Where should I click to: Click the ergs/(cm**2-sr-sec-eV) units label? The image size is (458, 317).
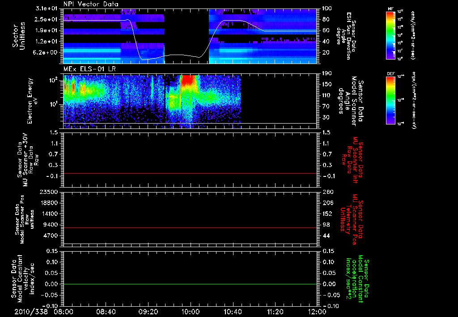click(x=414, y=100)
